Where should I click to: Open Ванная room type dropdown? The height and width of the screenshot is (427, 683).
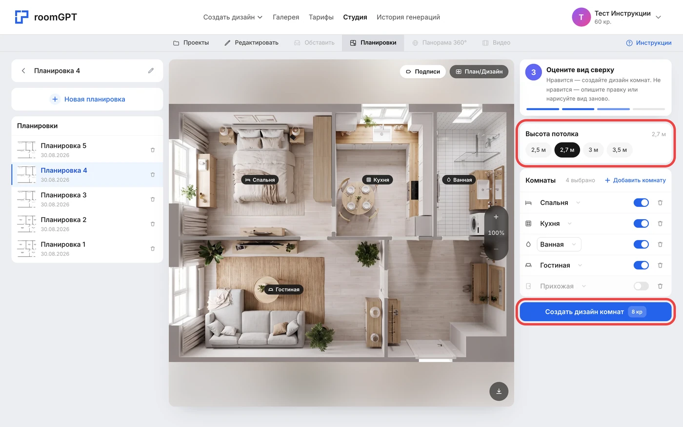pos(559,244)
